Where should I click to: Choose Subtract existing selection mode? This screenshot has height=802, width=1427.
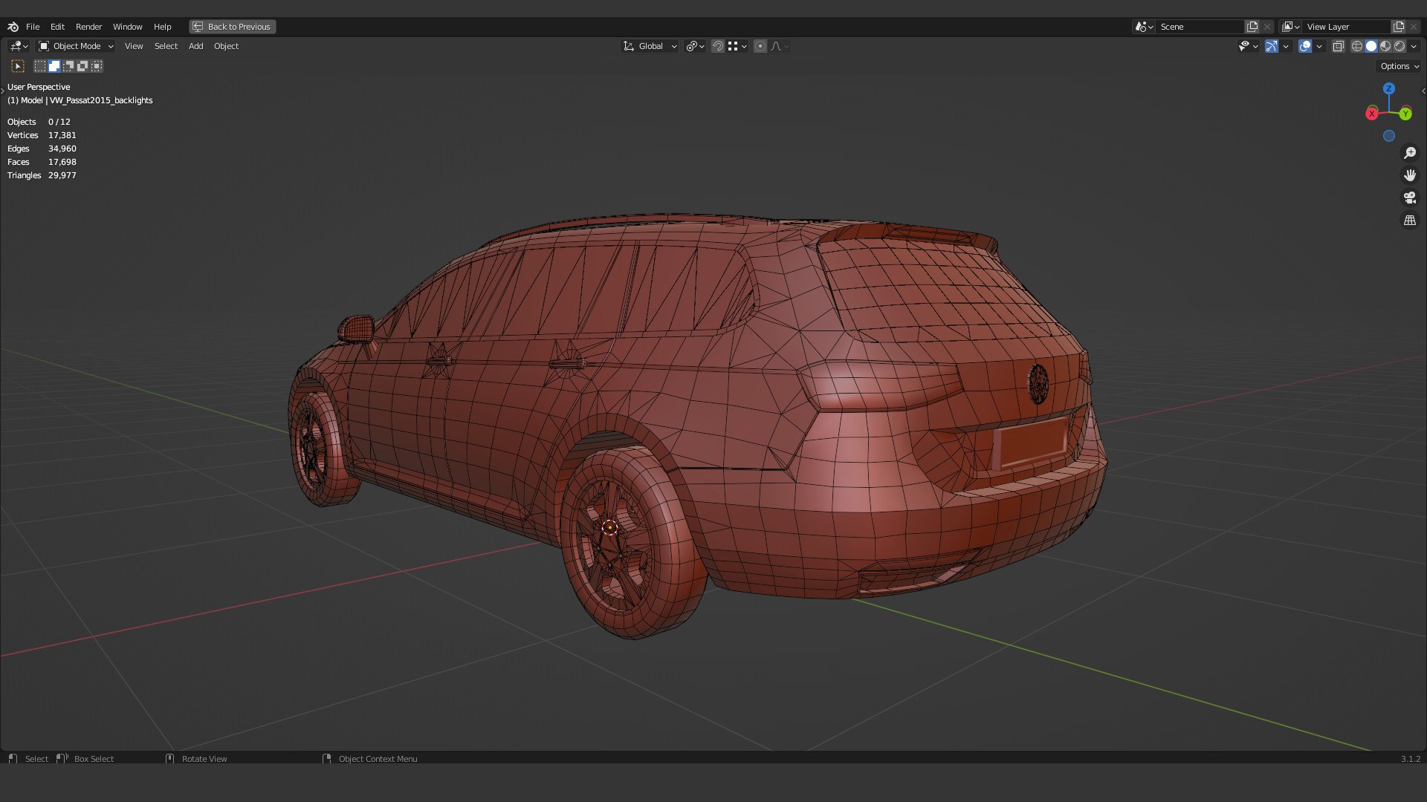tap(68, 66)
